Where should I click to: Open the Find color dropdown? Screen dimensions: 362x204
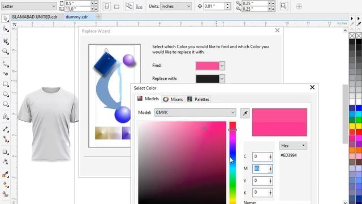pyautogui.click(x=222, y=66)
